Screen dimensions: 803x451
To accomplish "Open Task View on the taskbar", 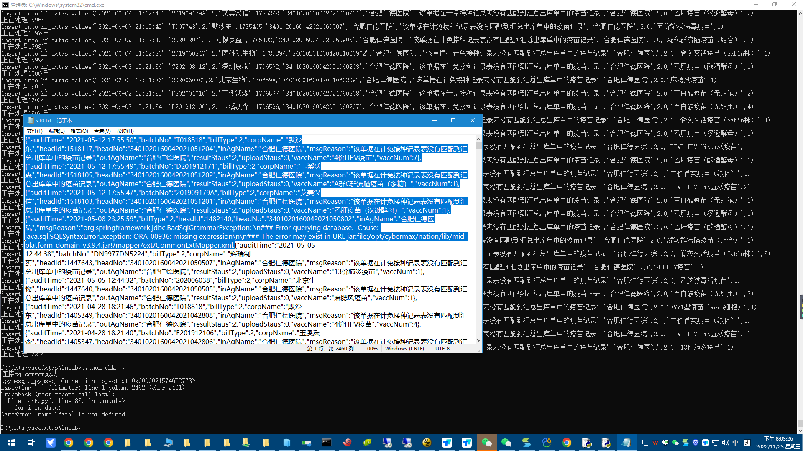I will (31, 443).
